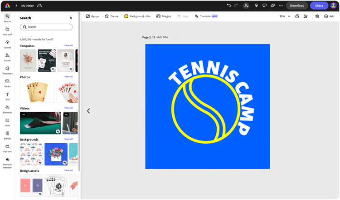Viewport: 340px width, 200px height.
Task: Open the lightbulb tips icon
Action: pos(256,5)
